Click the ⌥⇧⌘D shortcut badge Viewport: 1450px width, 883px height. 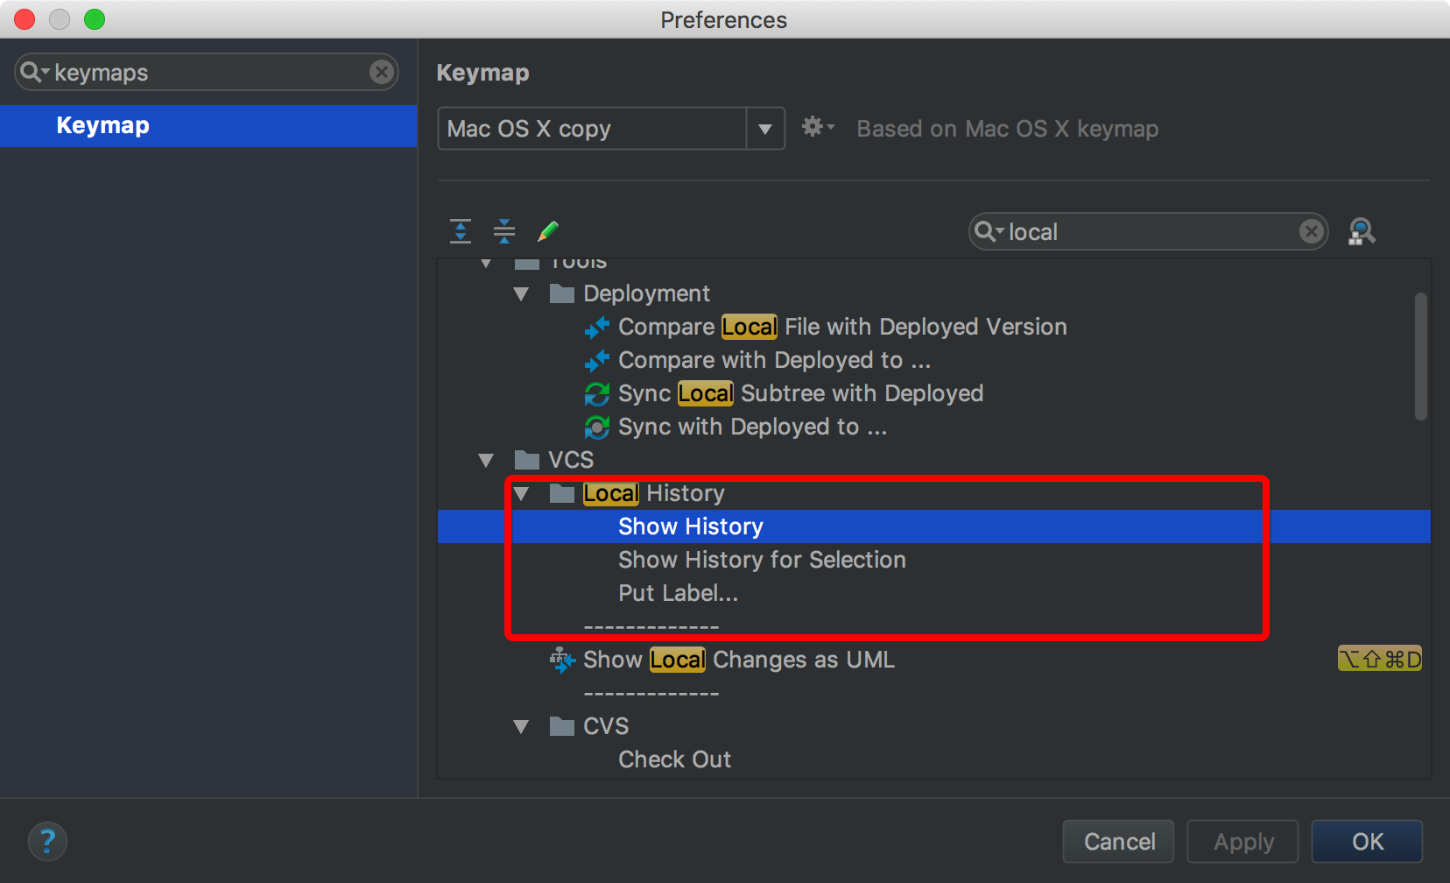1380,659
